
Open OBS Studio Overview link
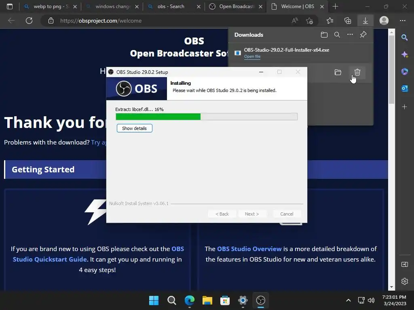tap(249, 249)
